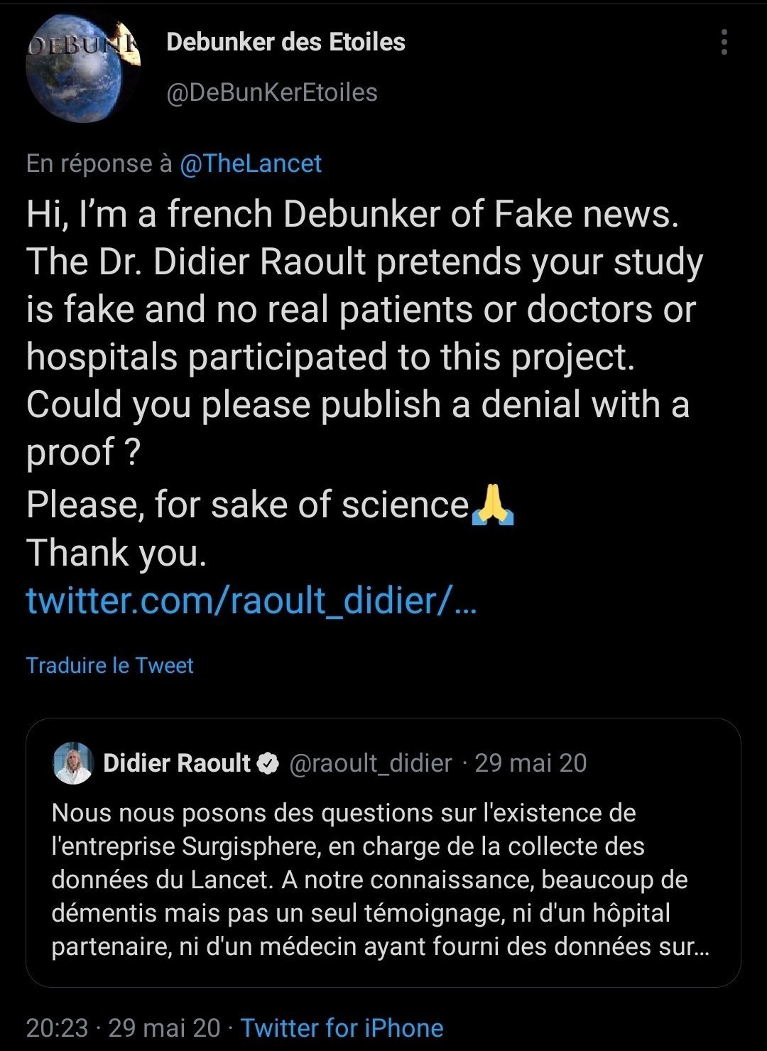Click the 'En réponse à' label
Image resolution: width=767 pixels, height=1051 pixels.
point(99,163)
